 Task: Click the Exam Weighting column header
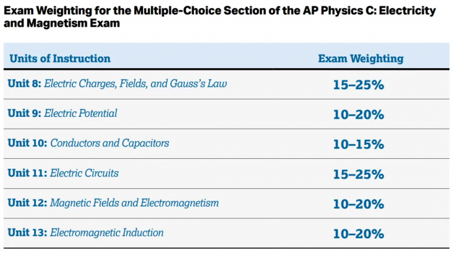361,58
